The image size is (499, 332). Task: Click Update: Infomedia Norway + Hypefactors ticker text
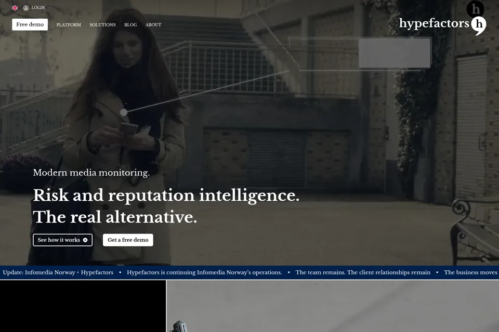click(x=58, y=272)
